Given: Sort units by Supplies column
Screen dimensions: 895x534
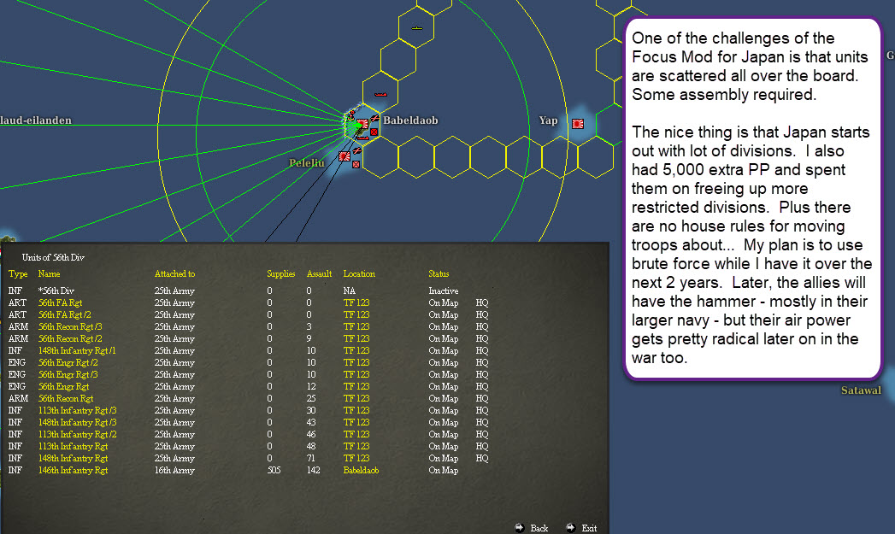Looking at the screenshot, I should click(x=281, y=274).
